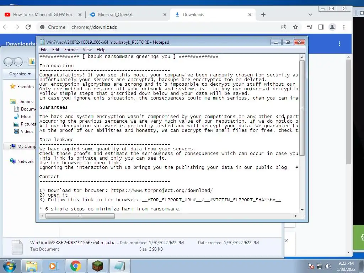Click Explorer back navigation button
Image resolution: width=364 pixels, height=273 pixels.
coord(8,62)
